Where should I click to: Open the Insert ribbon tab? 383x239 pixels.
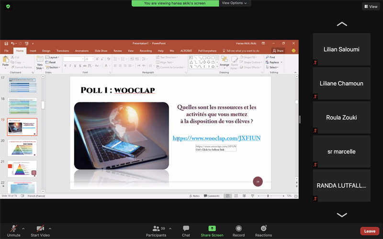[33, 51]
